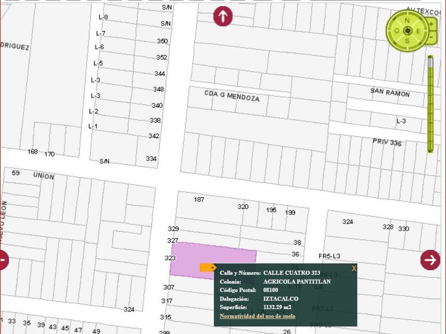Click the L-5 lot label
This screenshot has height=334, width=446.
pos(98,63)
